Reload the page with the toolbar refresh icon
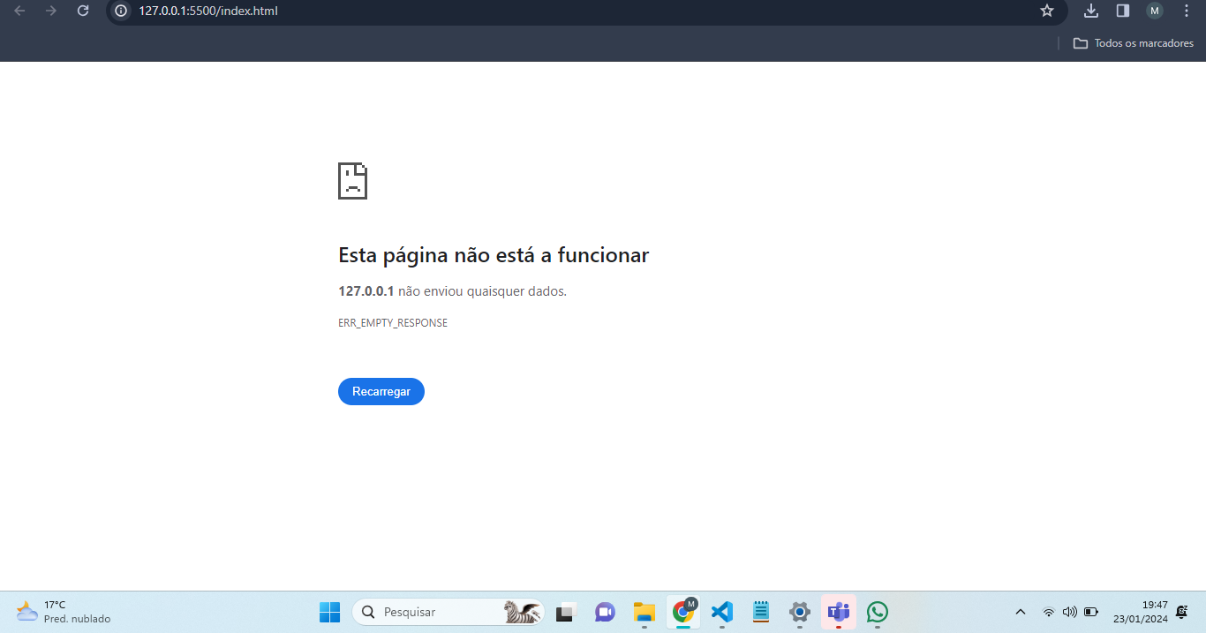1206x633 pixels. click(x=83, y=11)
